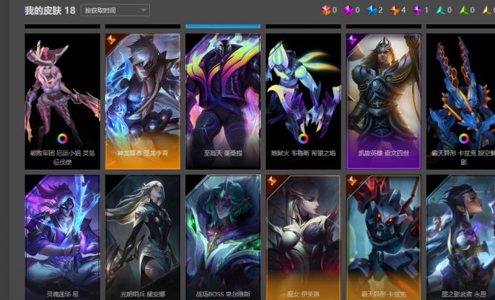Open the 至高天 奎桑提 skin card

point(223,102)
